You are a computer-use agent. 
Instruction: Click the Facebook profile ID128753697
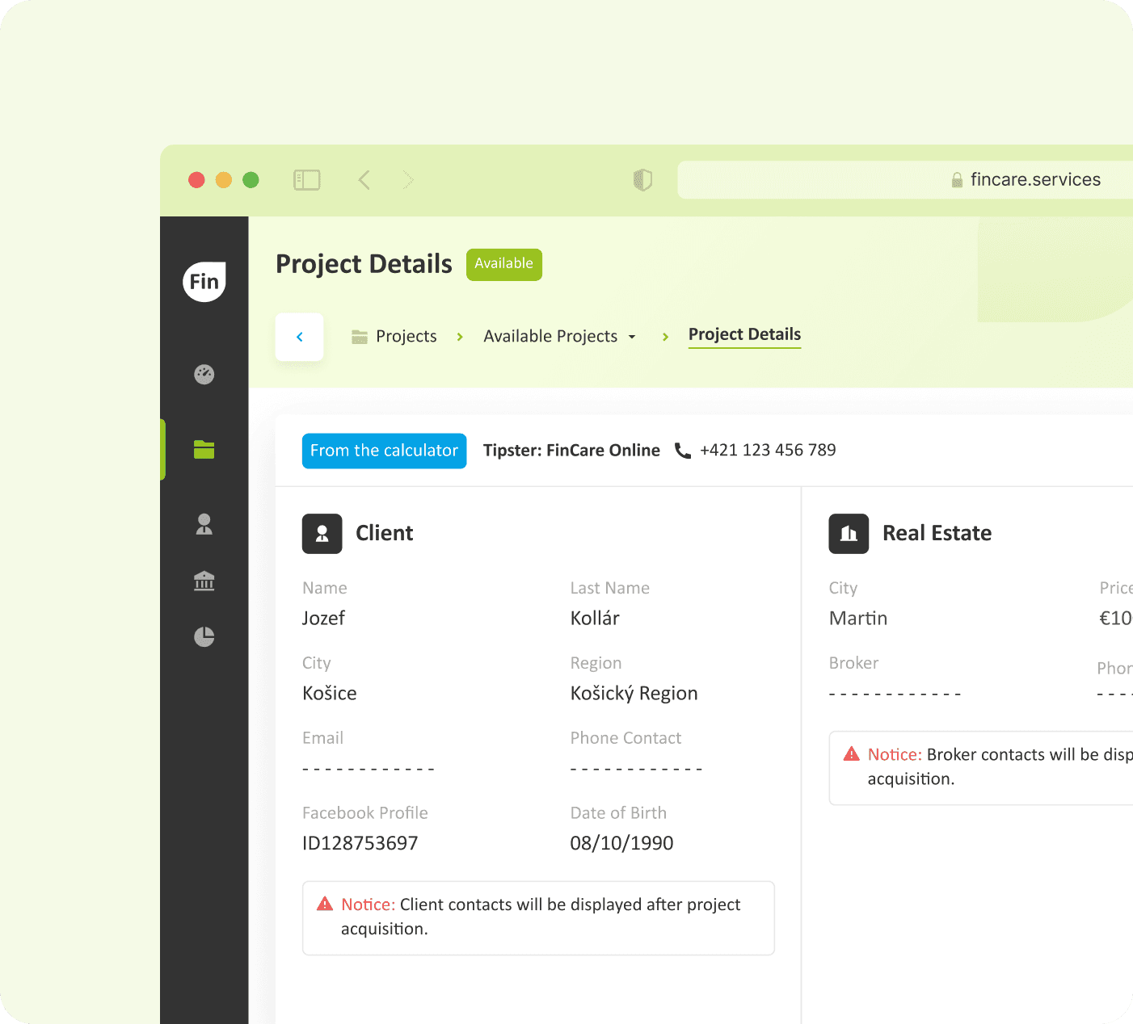coord(360,844)
